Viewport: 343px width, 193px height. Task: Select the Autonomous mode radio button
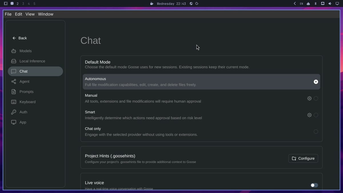[316, 82]
